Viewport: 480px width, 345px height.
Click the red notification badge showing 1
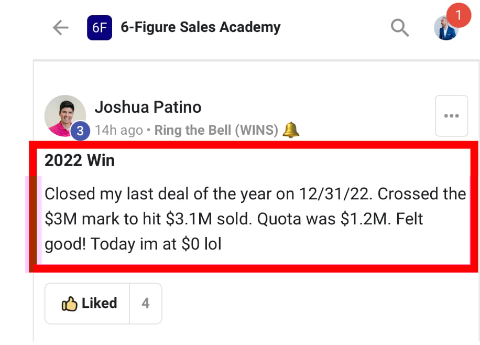459,15
